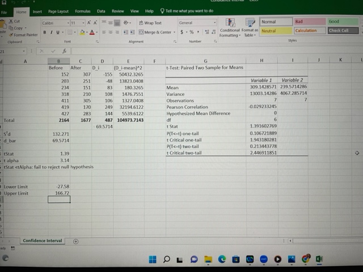Expand the underline style dropdown arrow

pyautogui.click(x=62, y=32)
